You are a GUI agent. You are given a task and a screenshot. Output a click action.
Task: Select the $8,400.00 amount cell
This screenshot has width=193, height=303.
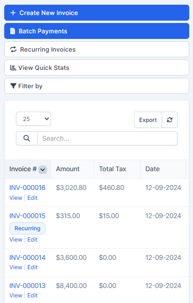coord(71,286)
